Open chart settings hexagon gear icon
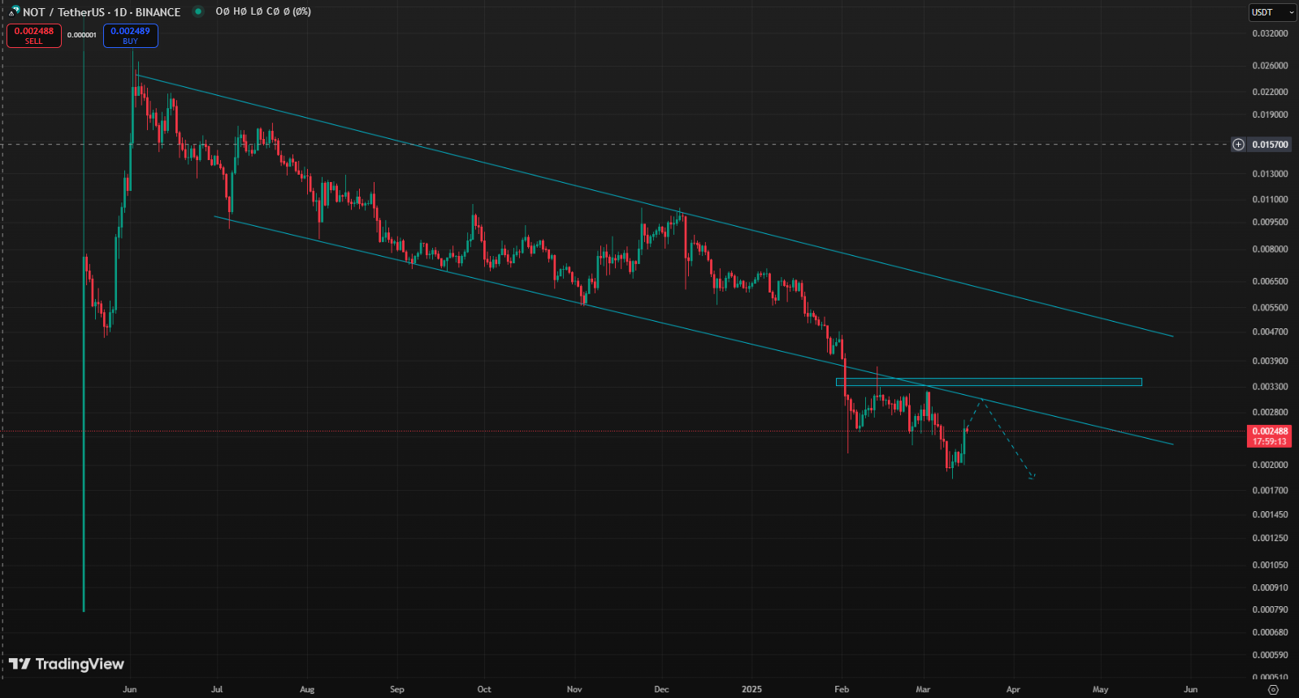Image resolution: width=1299 pixels, height=698 pixels. pyautogui.click(x=1273, y=689)
